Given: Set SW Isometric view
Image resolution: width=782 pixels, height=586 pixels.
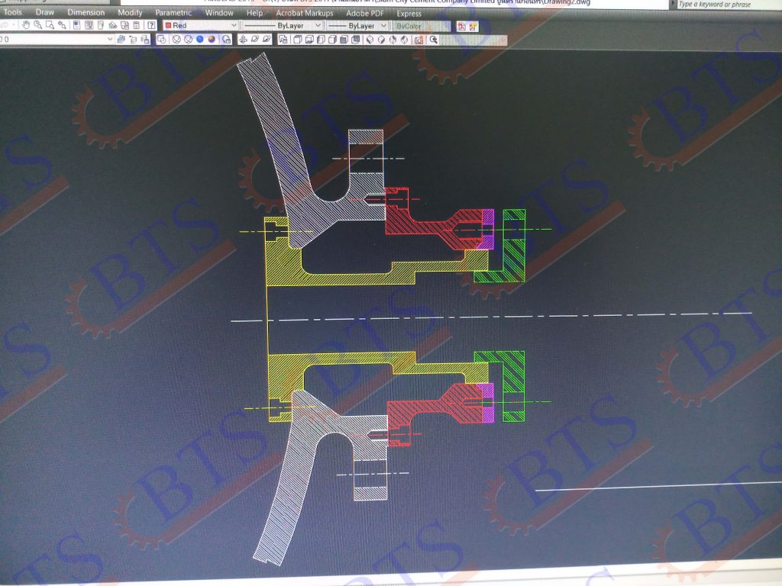Looking at the screenshot, I should tap(370, 40).
